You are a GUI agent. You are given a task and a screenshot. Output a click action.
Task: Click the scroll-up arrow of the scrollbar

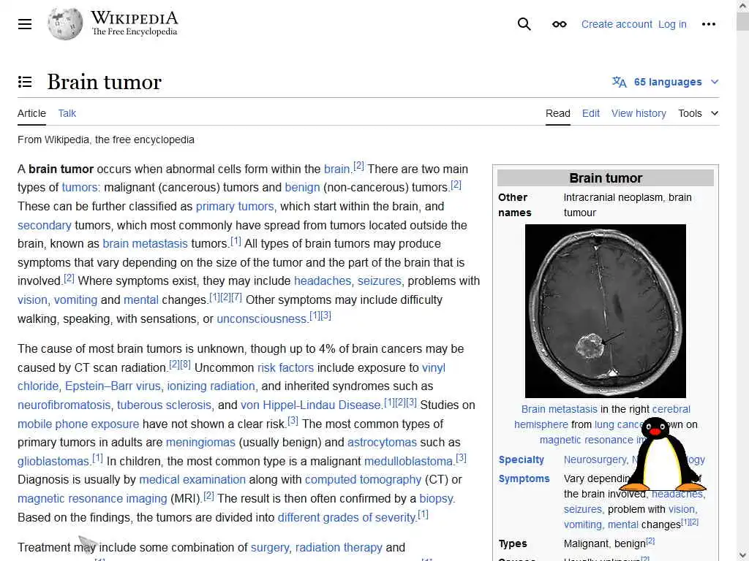click(x=743, y=6)
